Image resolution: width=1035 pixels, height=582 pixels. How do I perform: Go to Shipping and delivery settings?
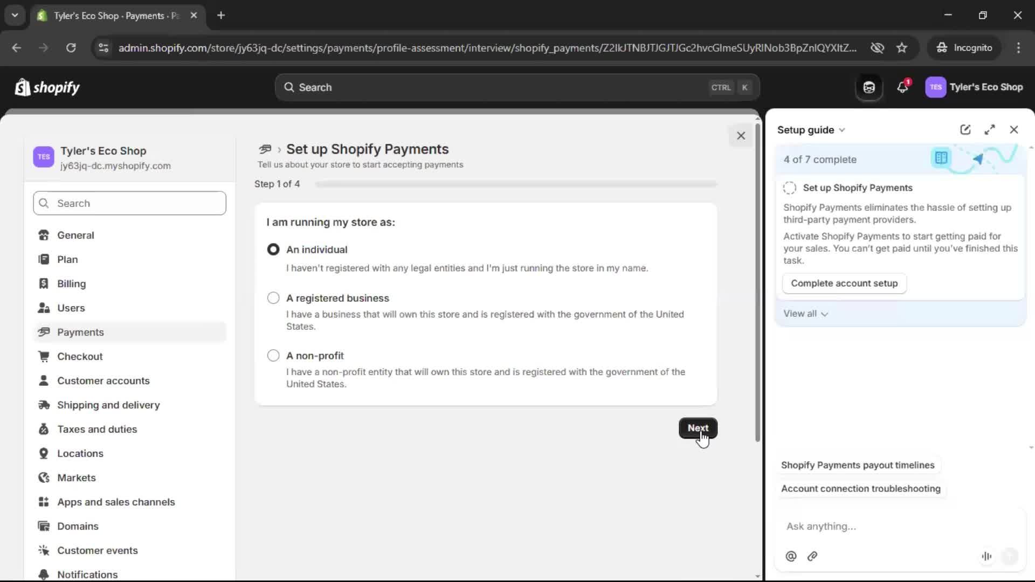[108, 405]
